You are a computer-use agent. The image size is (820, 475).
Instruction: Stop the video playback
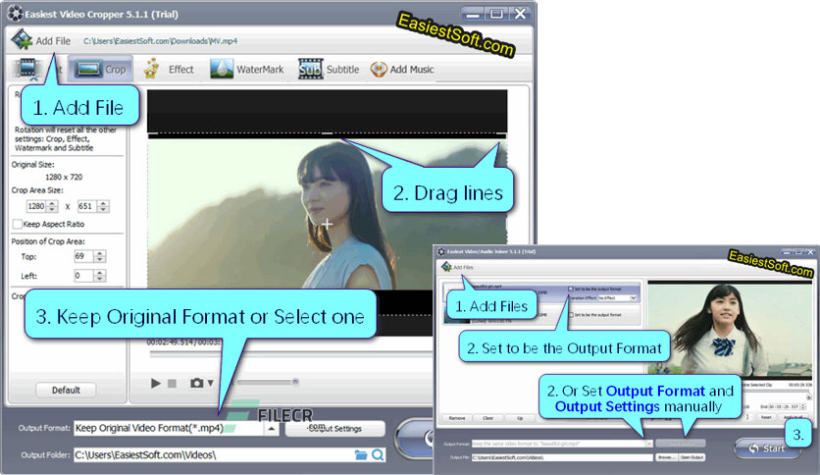tap(172, 384)
